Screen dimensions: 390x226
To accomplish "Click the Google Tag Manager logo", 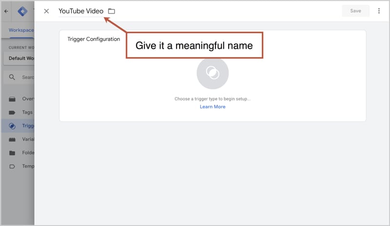I will [x=22, y=11].
